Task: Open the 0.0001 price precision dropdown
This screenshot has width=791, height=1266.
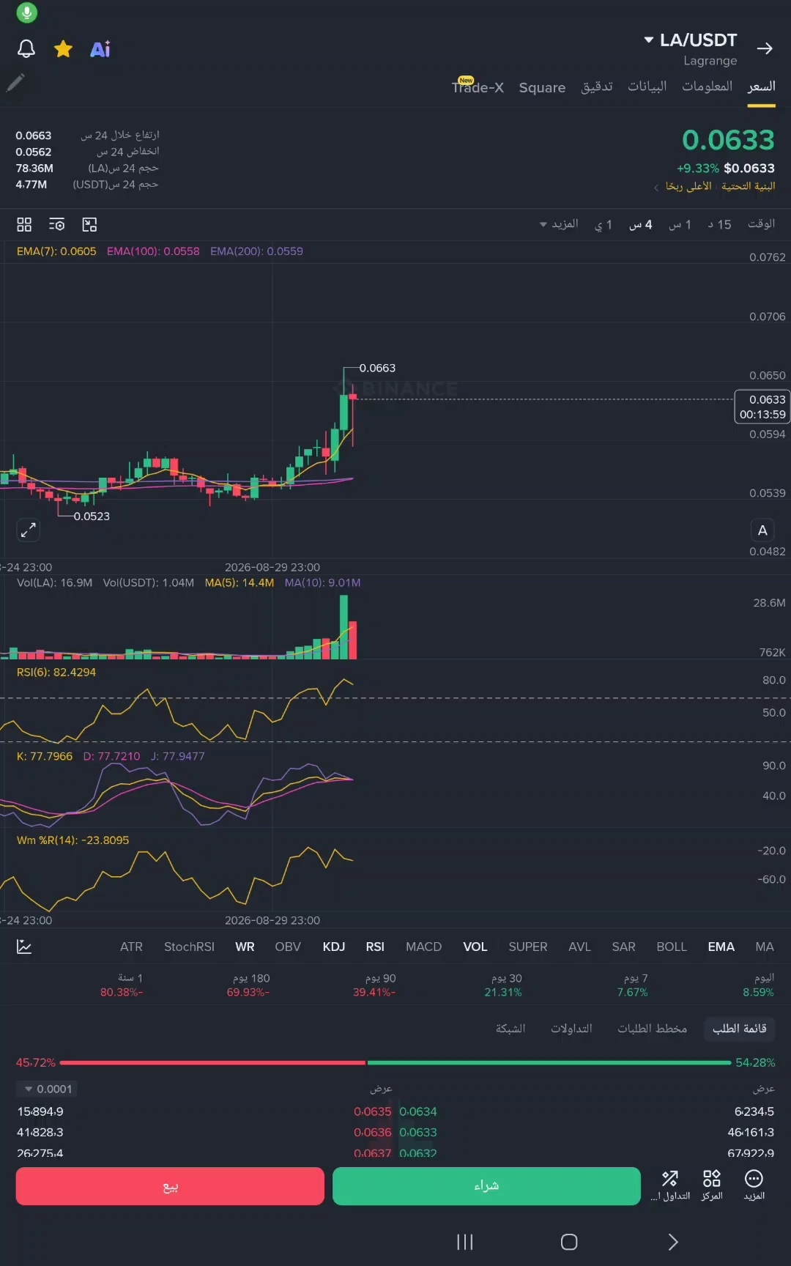Action: (48, 1089)
